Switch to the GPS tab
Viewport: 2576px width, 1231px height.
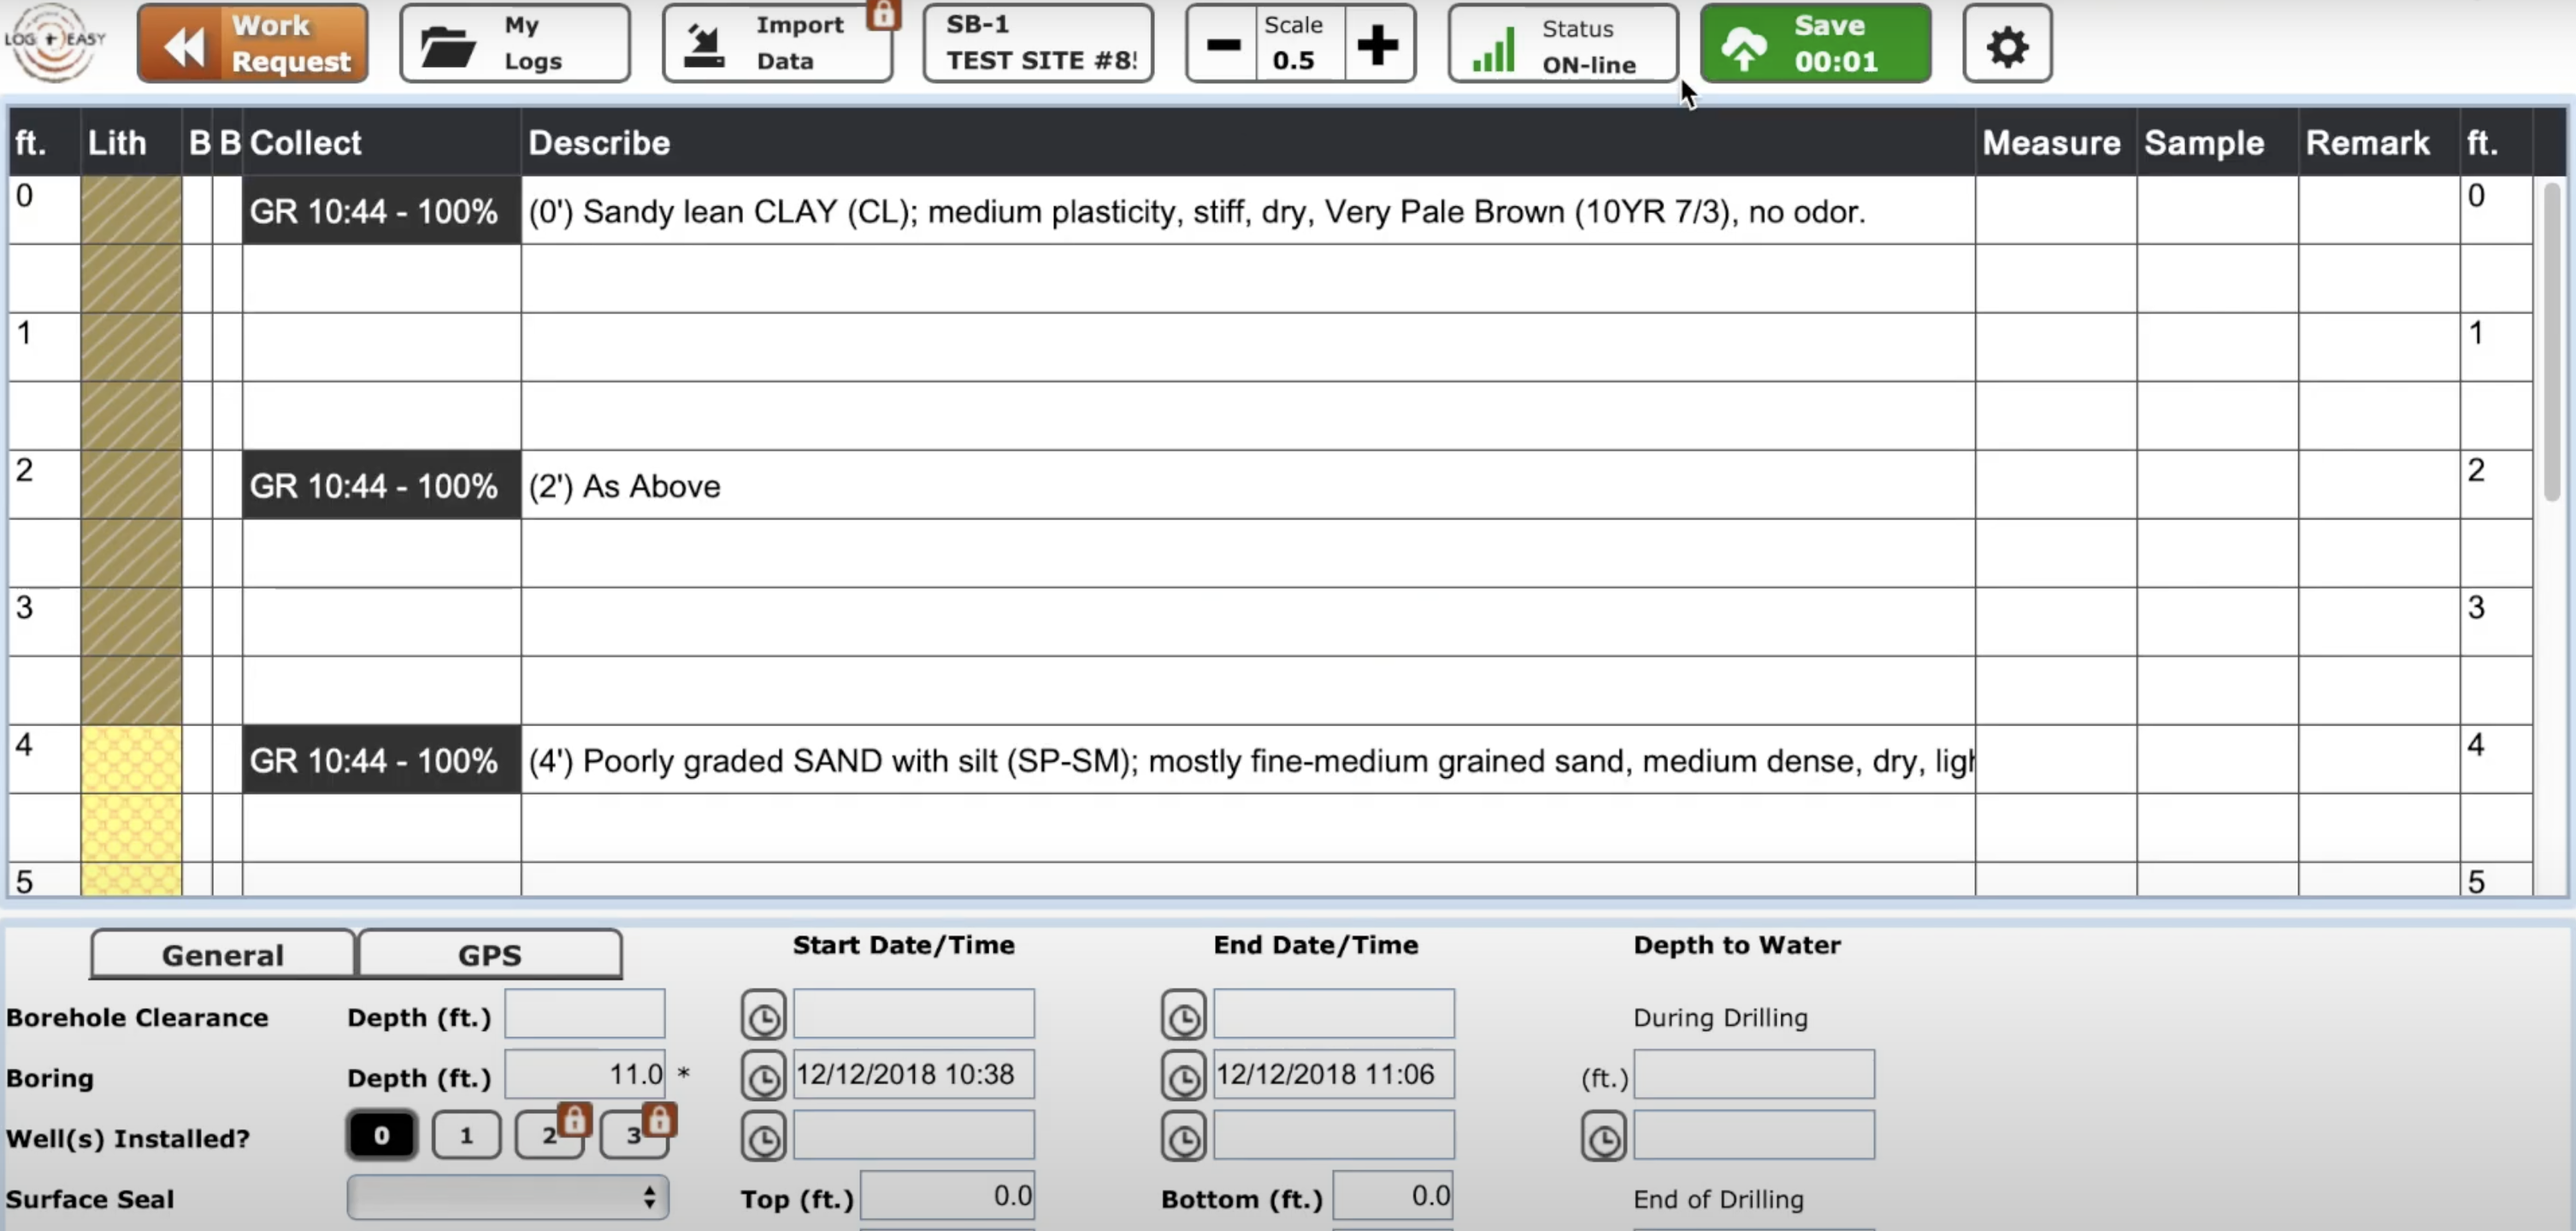click(x=489, y=955)
